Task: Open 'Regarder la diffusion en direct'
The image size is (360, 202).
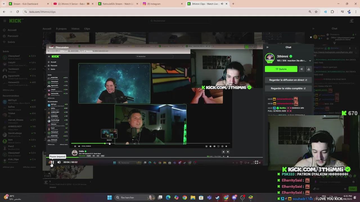Action: coord(288,80)
